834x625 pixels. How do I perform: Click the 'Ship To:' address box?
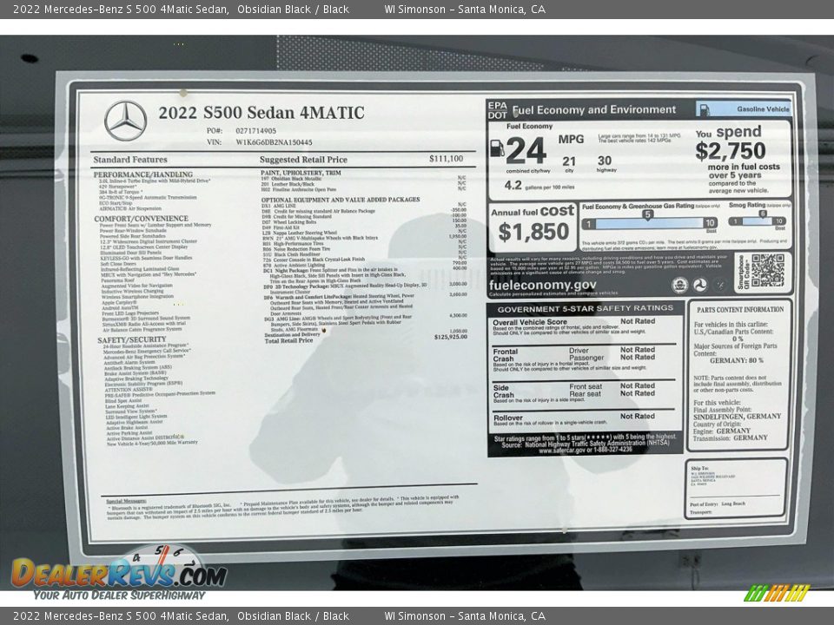click(x=736, y=489)
